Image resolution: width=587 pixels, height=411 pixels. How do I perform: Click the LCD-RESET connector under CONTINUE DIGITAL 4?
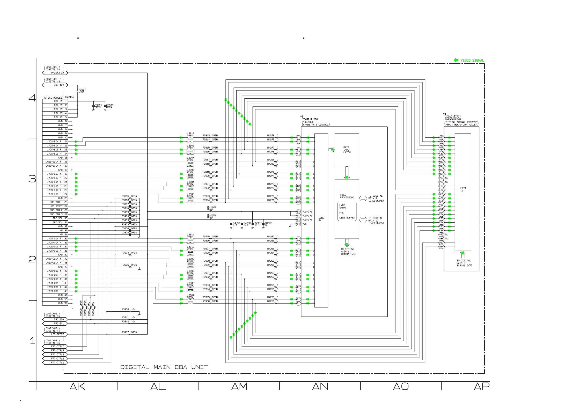click(55, 334)
